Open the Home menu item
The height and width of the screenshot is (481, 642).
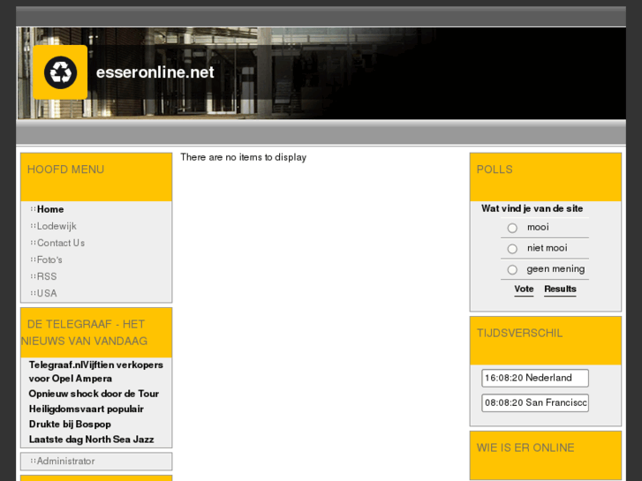point(50,209)
